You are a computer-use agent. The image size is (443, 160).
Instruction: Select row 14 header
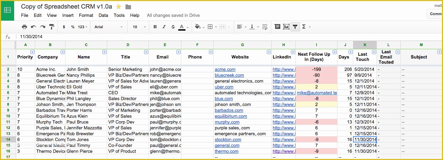[x=8, y=140]
